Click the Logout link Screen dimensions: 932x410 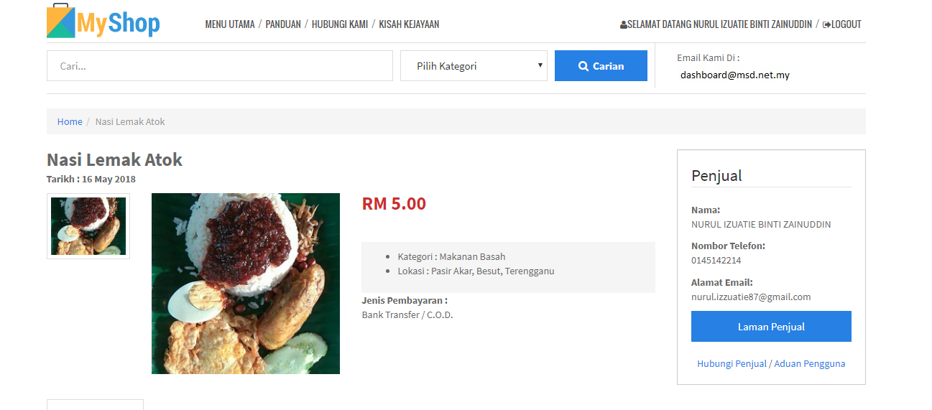tap(842, 24)
